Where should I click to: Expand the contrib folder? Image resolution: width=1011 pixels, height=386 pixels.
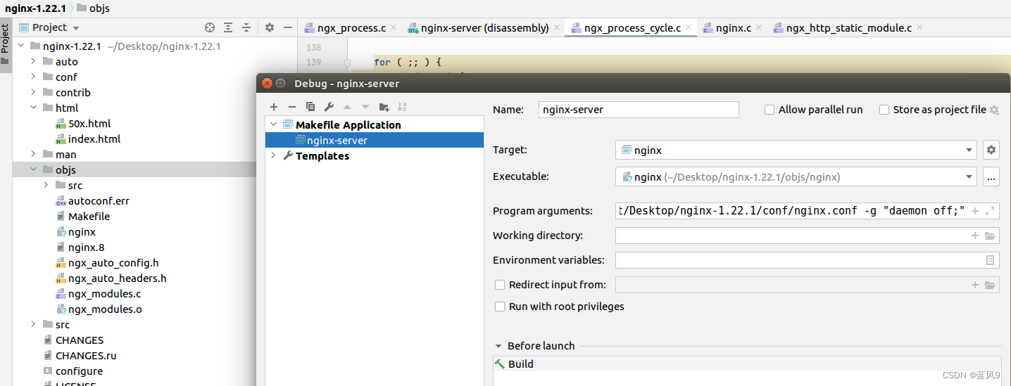[33, 93]
